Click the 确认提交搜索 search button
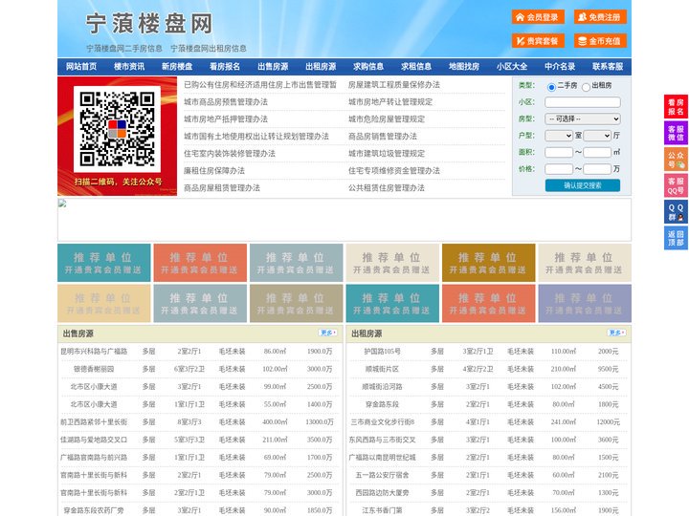The width and height of the screenshot is (689, 516). [x=583, y=185]
